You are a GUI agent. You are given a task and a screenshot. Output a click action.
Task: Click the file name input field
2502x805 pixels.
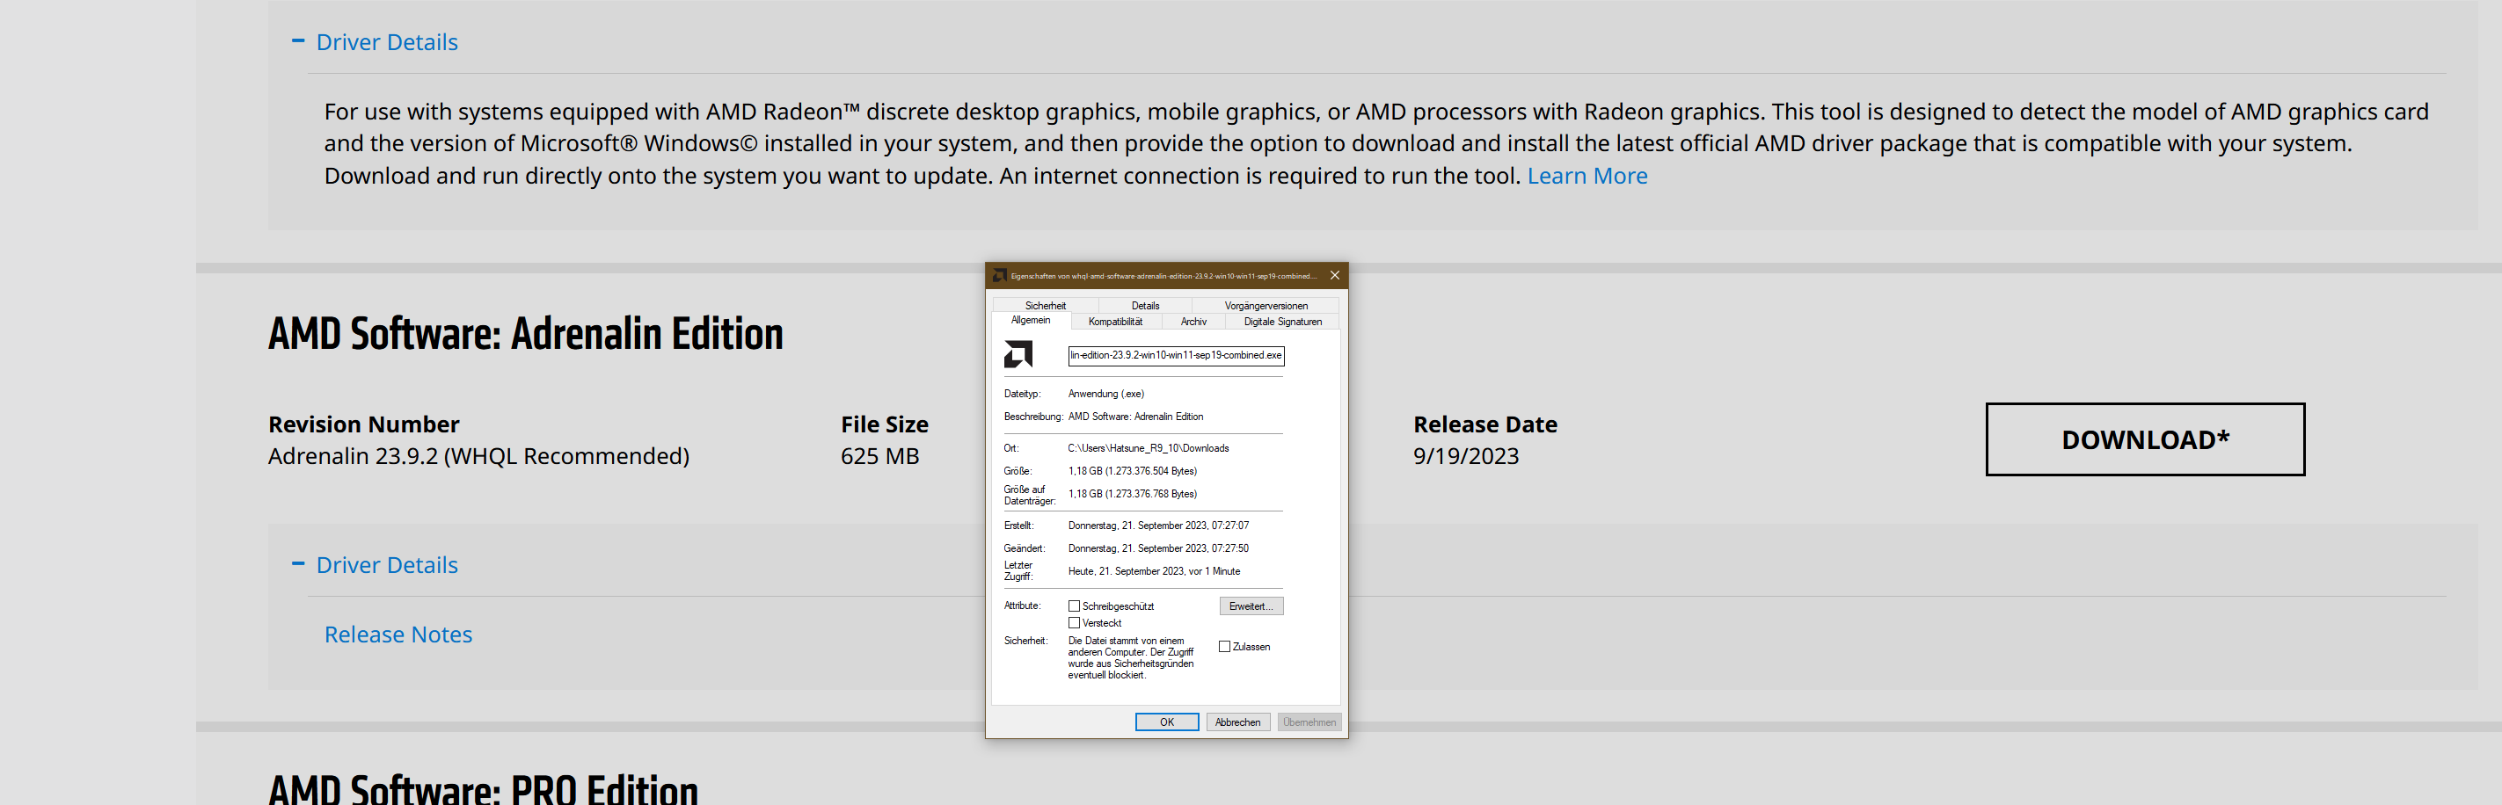tap(1176, 355)
